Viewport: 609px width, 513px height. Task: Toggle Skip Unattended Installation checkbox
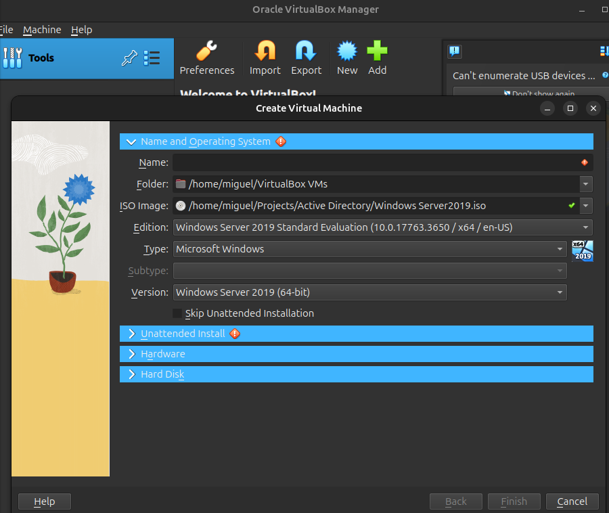pyautogui.click(x=177, y=313)
